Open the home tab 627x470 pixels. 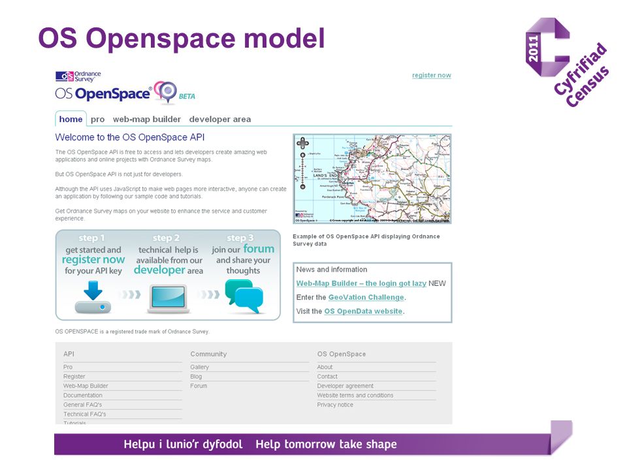point(71,119)
